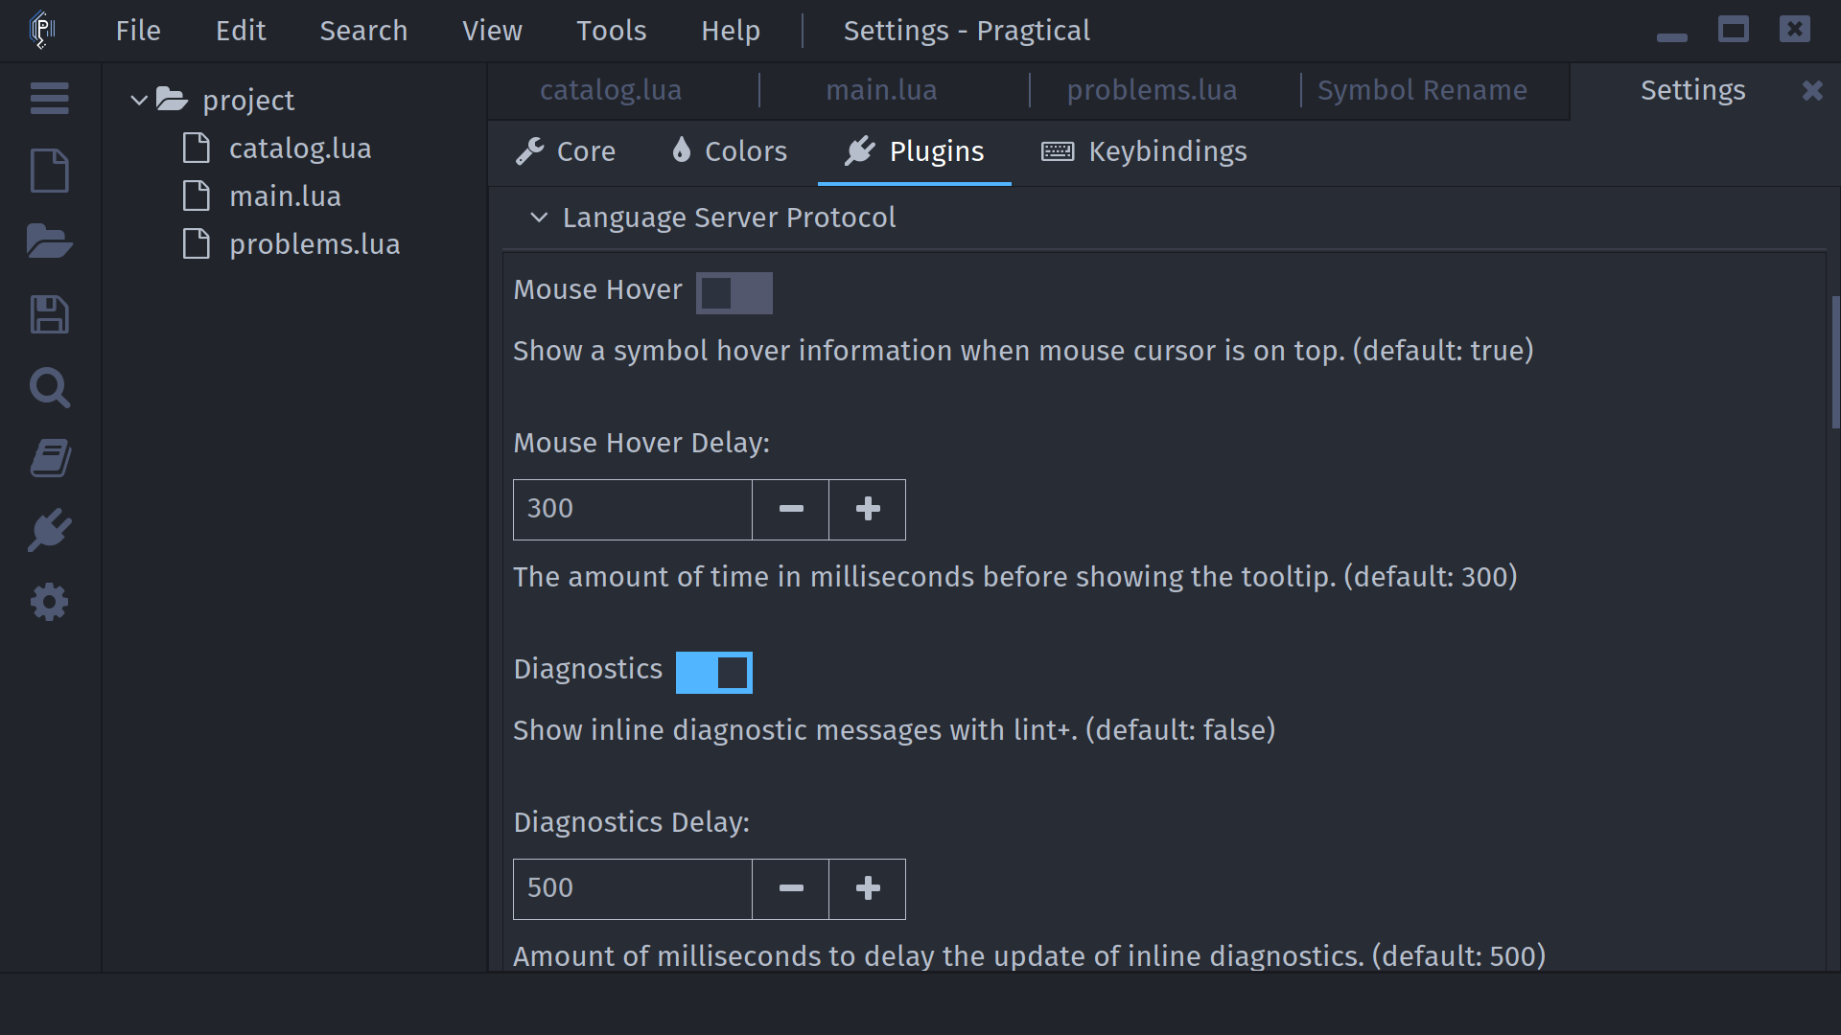Open plugins via sidebar plug icon
This screenshot has width=1841, height=1035.
[49, 530]
